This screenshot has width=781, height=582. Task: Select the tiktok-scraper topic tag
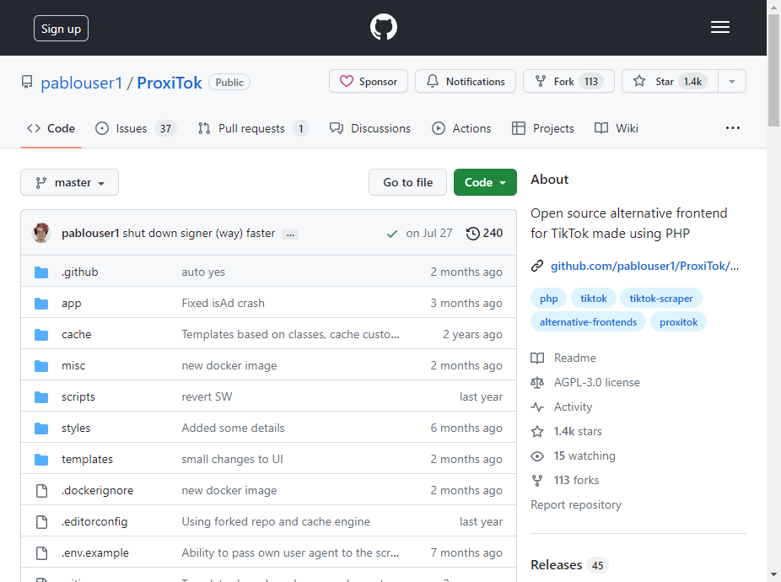click(661, 299)
